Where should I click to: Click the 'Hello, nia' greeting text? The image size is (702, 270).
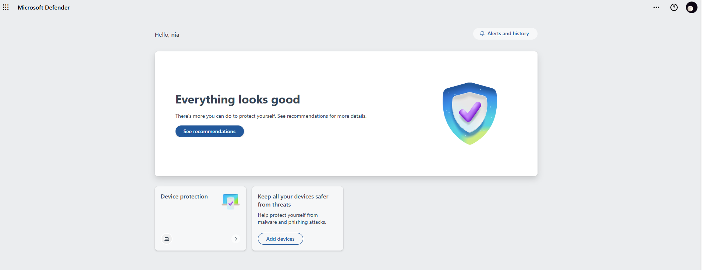[x=167, y=34]
